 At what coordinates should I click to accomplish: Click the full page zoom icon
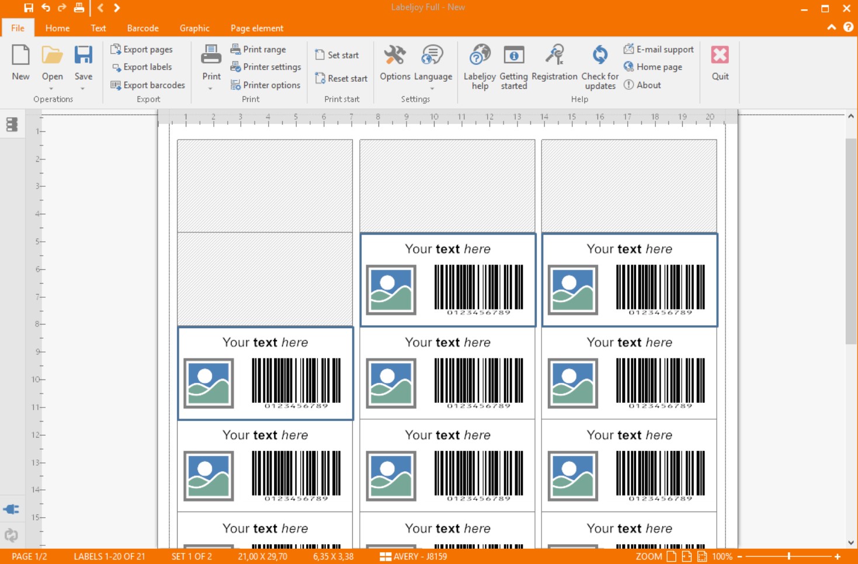tap(672, 556)
